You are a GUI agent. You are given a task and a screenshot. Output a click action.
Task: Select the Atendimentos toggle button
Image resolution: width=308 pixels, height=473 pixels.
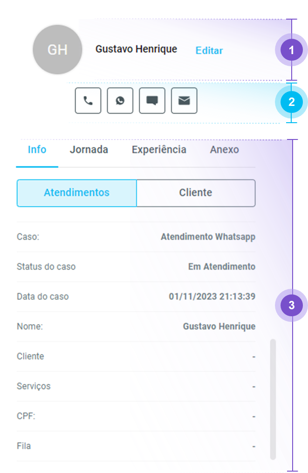(76, 193)
